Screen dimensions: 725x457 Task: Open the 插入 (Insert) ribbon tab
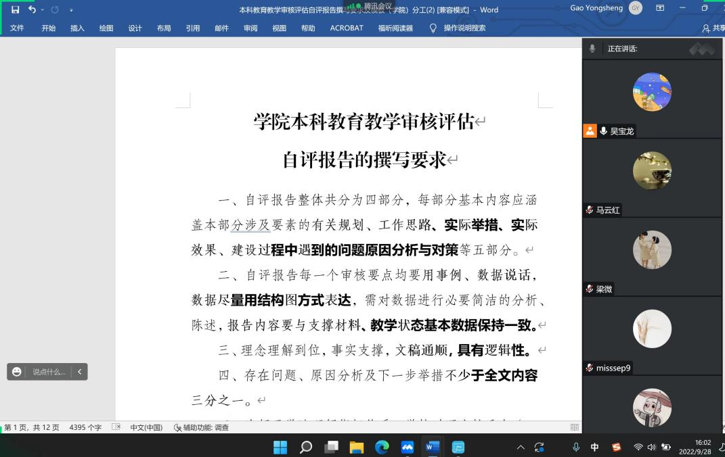[77, 28]
